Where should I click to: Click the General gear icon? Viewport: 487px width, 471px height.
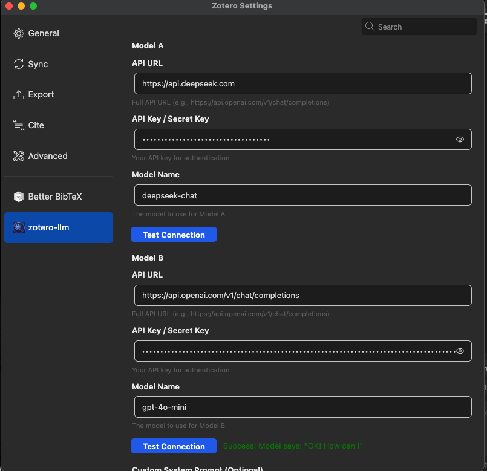pos(19,33)
